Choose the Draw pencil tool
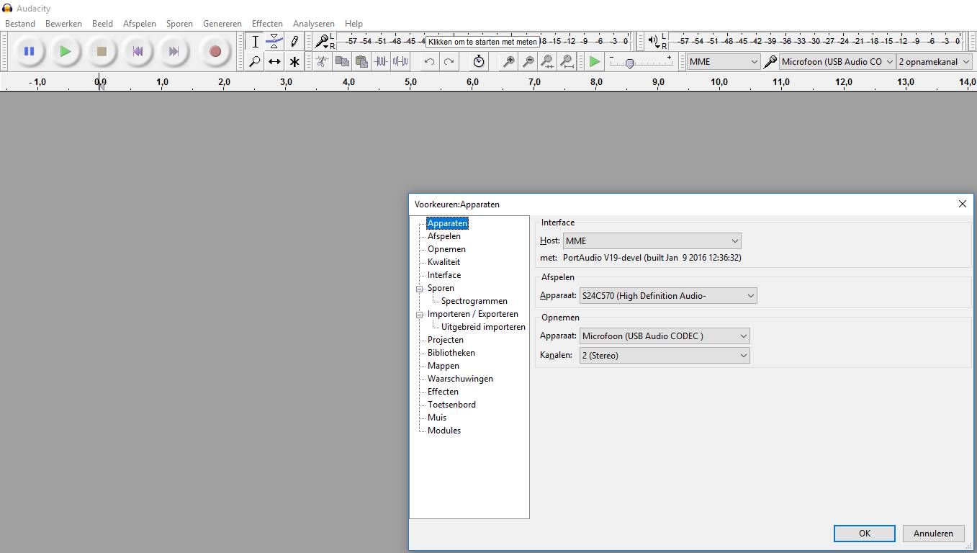The image size is (977, 553). point(294,42)
